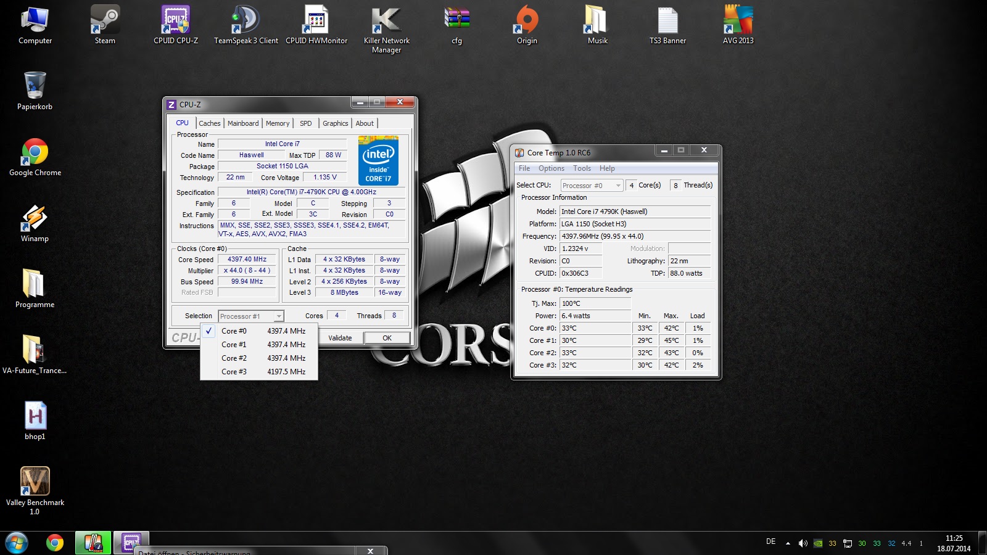Launch Steam from the desktop

(105, 25)
